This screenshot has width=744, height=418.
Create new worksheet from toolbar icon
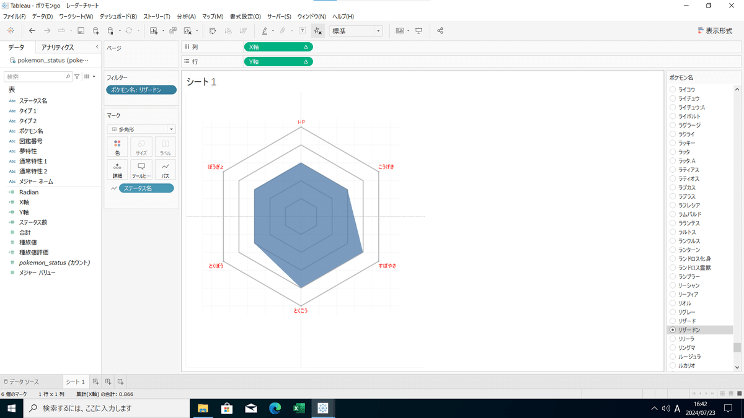[x=154, y=30]
